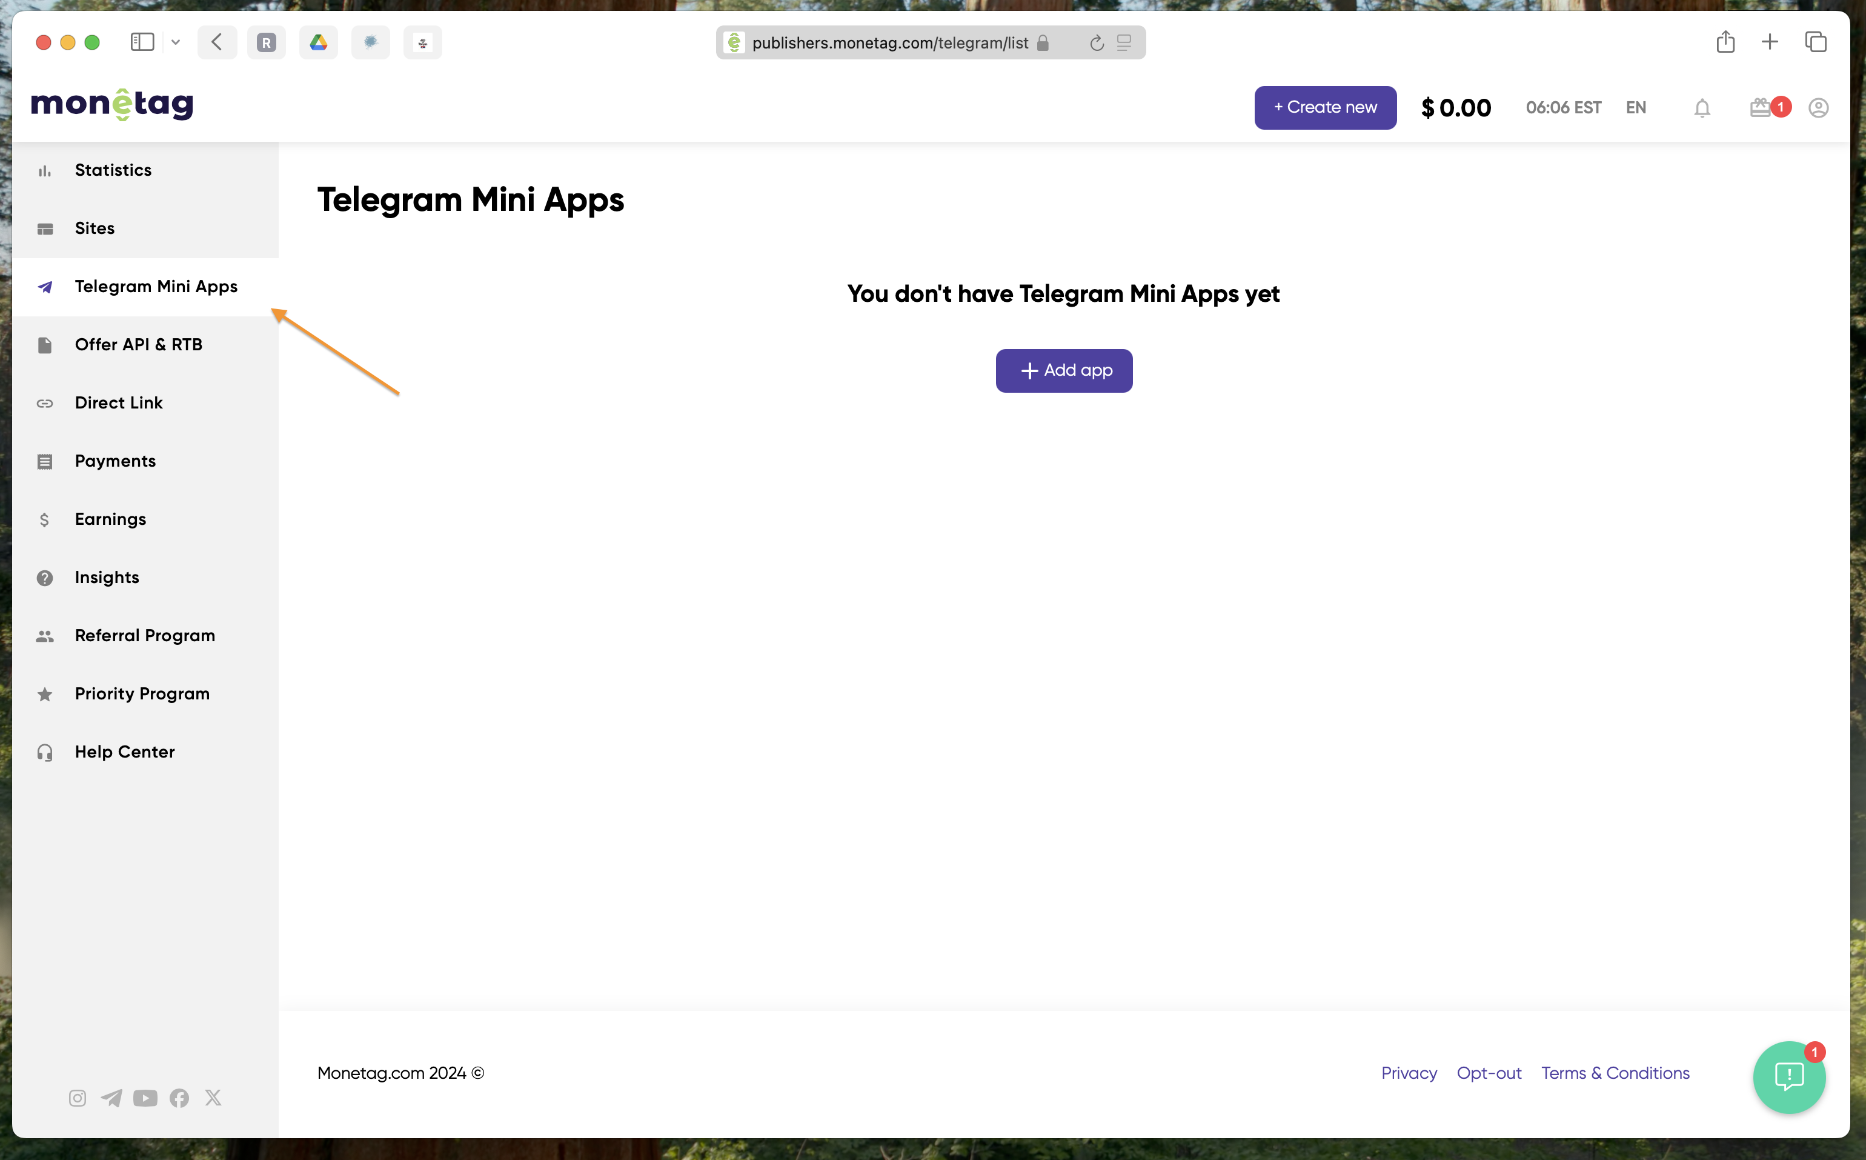Go to Statistics in sidebar
Viewport: 1866px width, 1160px height.
click(x=113, y=170)
